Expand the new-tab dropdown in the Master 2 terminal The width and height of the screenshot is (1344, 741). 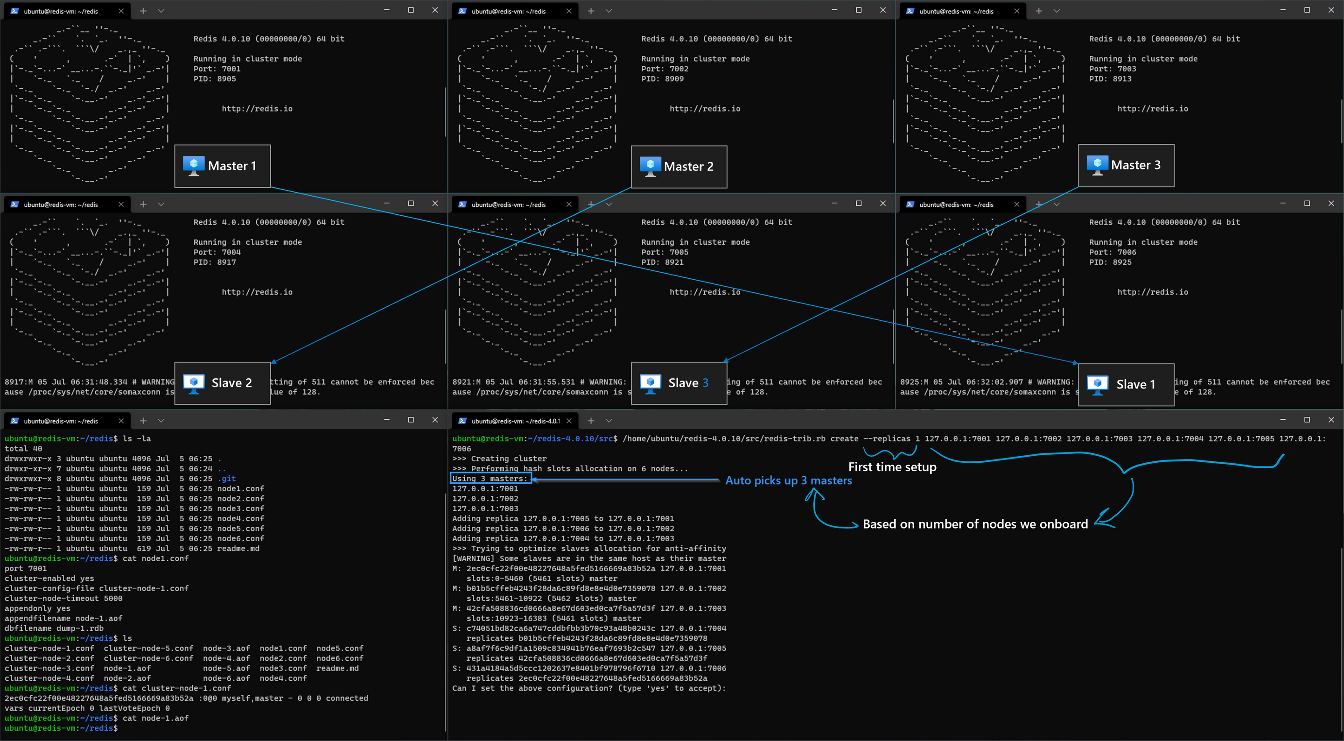point(609,10)
